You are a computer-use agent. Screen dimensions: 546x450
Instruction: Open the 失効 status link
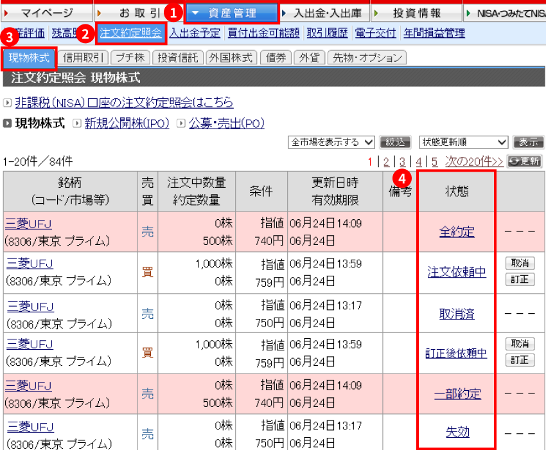(x=457, y=432)
